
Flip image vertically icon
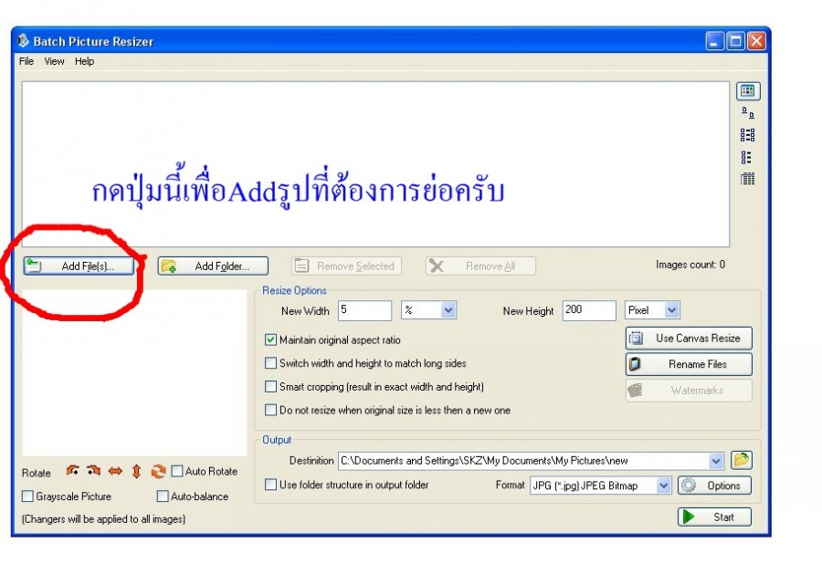[136, 472]
